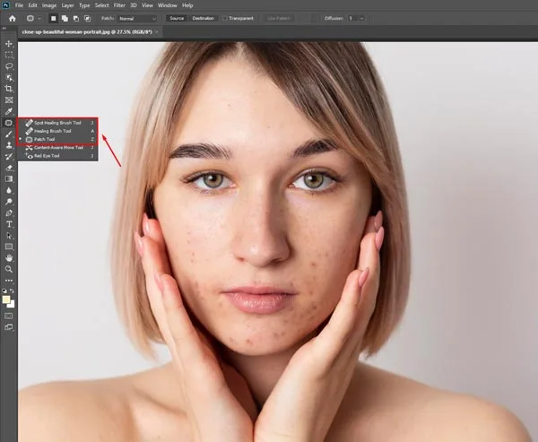Image resolution: width=538 pixels, height=442 pixels.
Task: Select the Clone Stamp tool
Action: click(9, 145)
